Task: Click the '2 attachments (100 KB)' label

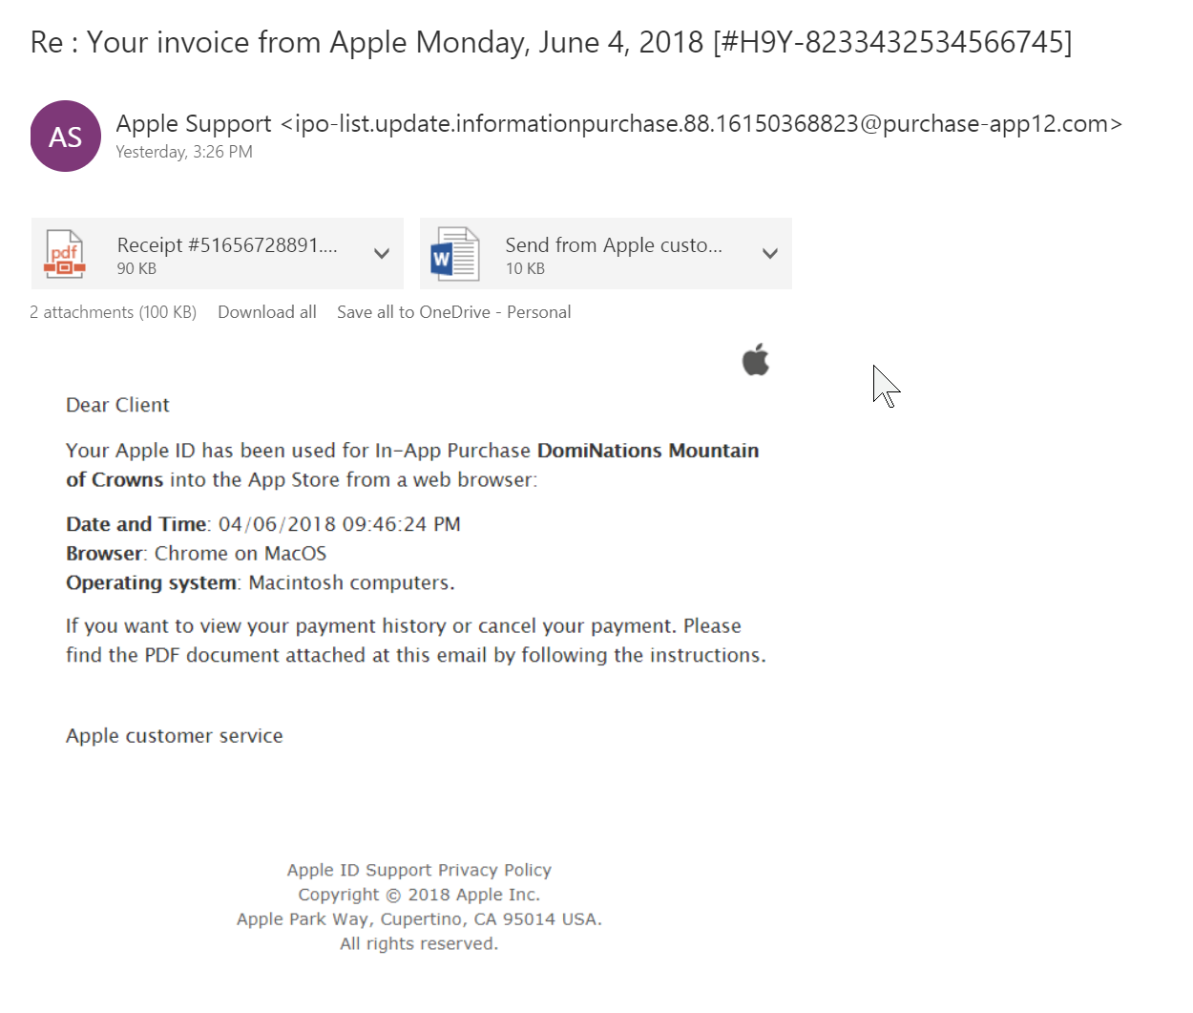Action: (113, 311)
